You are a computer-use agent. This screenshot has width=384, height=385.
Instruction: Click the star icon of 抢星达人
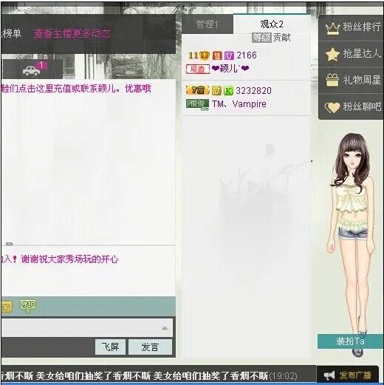coord(332,54)
